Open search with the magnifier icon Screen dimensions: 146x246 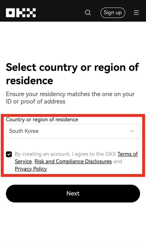[88, 13]
